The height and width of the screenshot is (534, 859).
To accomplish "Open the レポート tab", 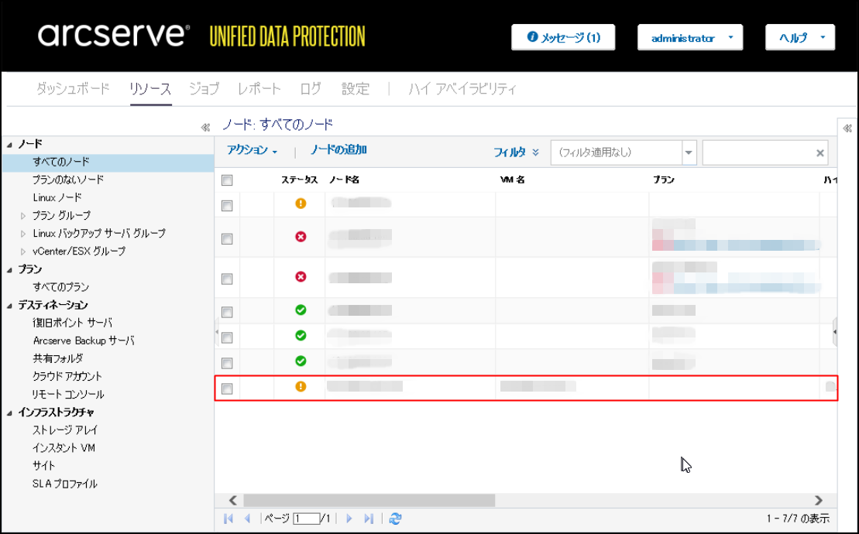I will pyautogui.click(x=259, y=89).
